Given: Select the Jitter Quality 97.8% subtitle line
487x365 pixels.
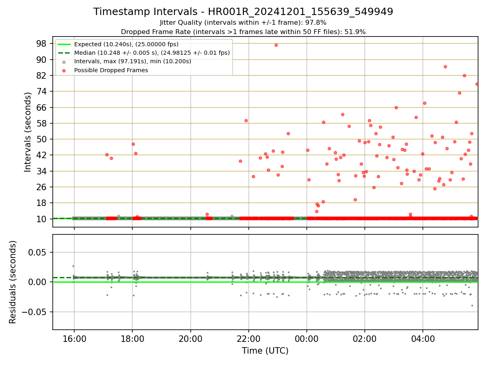Looking at the screenshot, I should click(243, 23).
